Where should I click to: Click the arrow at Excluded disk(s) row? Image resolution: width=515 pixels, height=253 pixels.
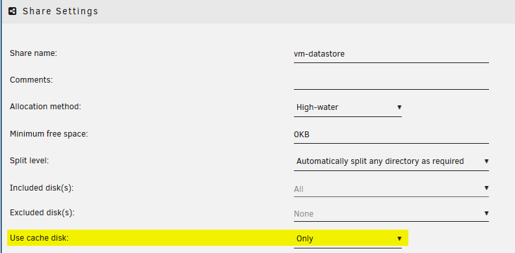[x=486, y=213]
